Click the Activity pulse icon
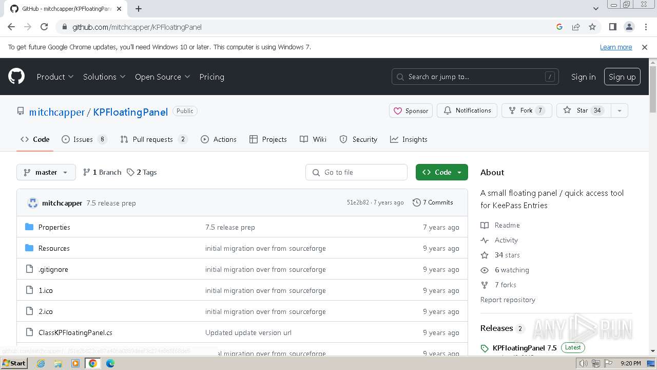 [485, 240]
